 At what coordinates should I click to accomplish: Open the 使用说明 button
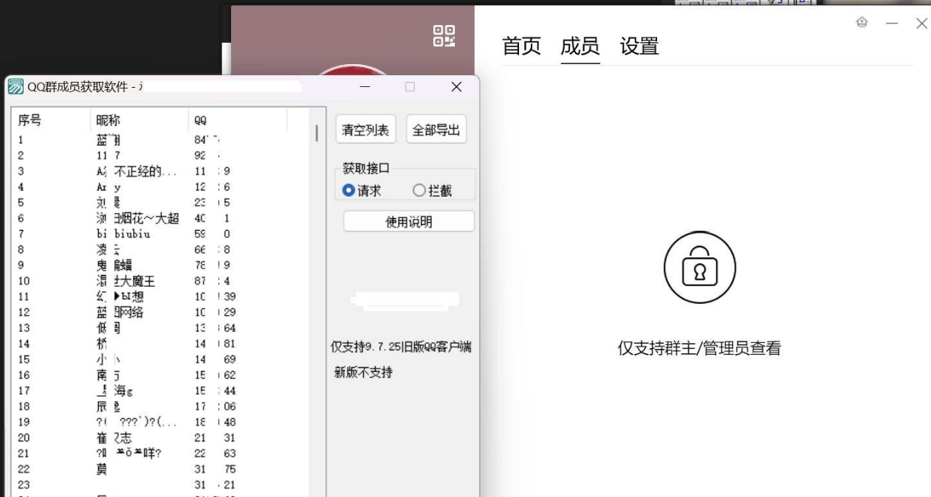pos(408,222)
